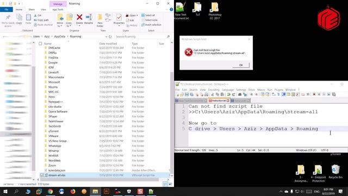This screenshot has height=196, width=348.
Task: Toggle the select-all checkbox in Name header
Action: point(40,44)
